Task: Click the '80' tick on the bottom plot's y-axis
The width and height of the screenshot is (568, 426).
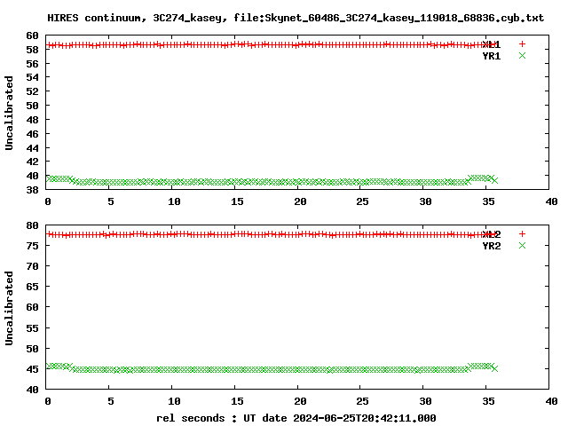Action: click(32, 225)
